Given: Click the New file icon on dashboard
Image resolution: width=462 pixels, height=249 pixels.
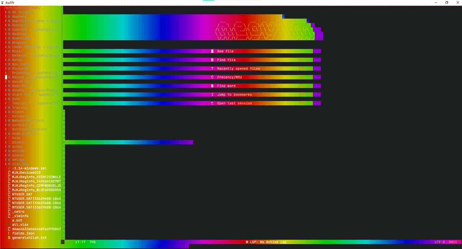Looking at the screenshot, I should click(x=212, y=51).
